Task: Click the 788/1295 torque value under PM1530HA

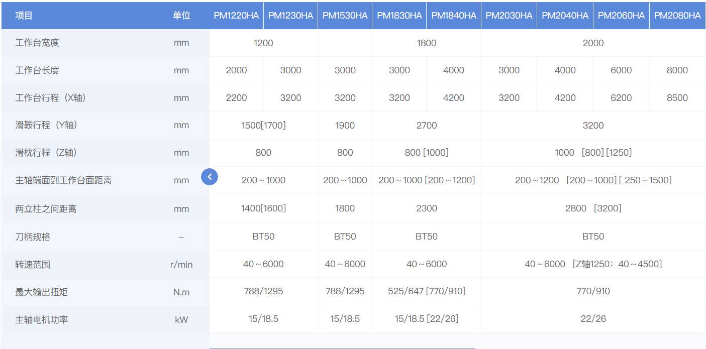Action: tap(345, 291)
